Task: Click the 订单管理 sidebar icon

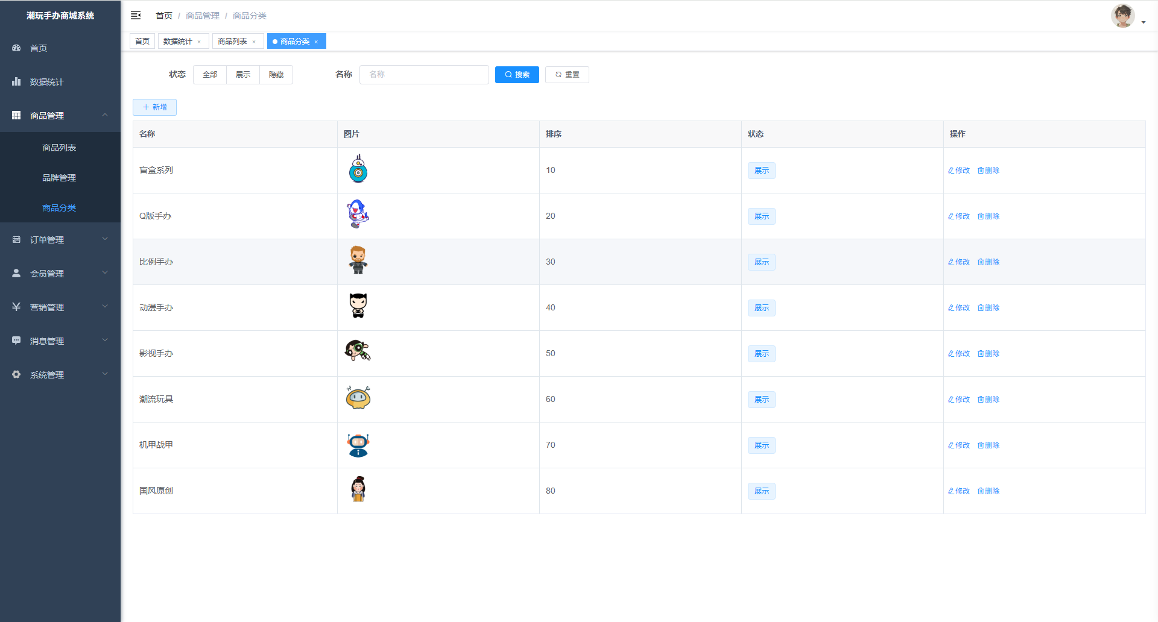Action: coord(16,239)
